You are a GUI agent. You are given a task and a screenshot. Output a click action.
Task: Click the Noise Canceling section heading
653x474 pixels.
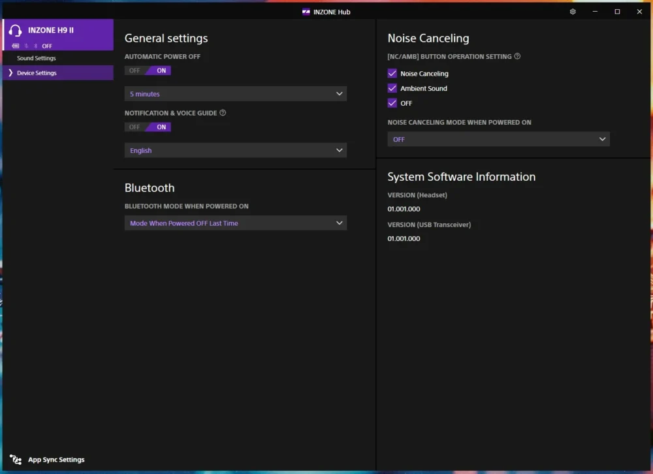point(428,39)
